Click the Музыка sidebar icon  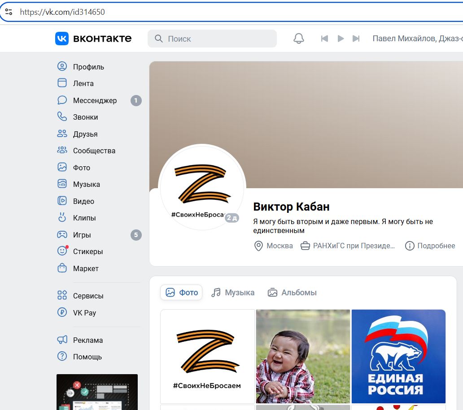[x=62, y=184]
